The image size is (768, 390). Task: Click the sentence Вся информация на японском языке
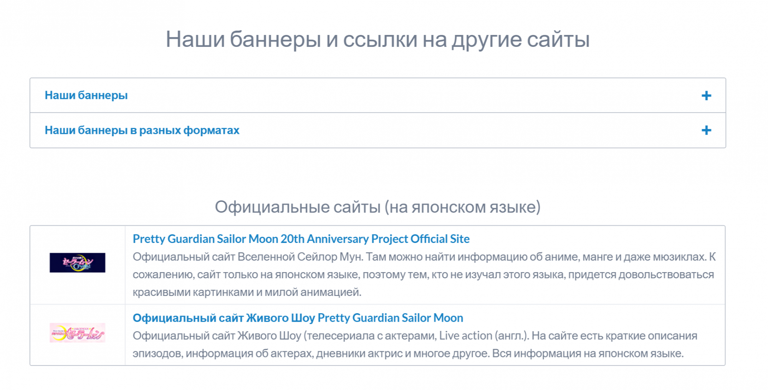pyautogui.click(x=588, y=353)
